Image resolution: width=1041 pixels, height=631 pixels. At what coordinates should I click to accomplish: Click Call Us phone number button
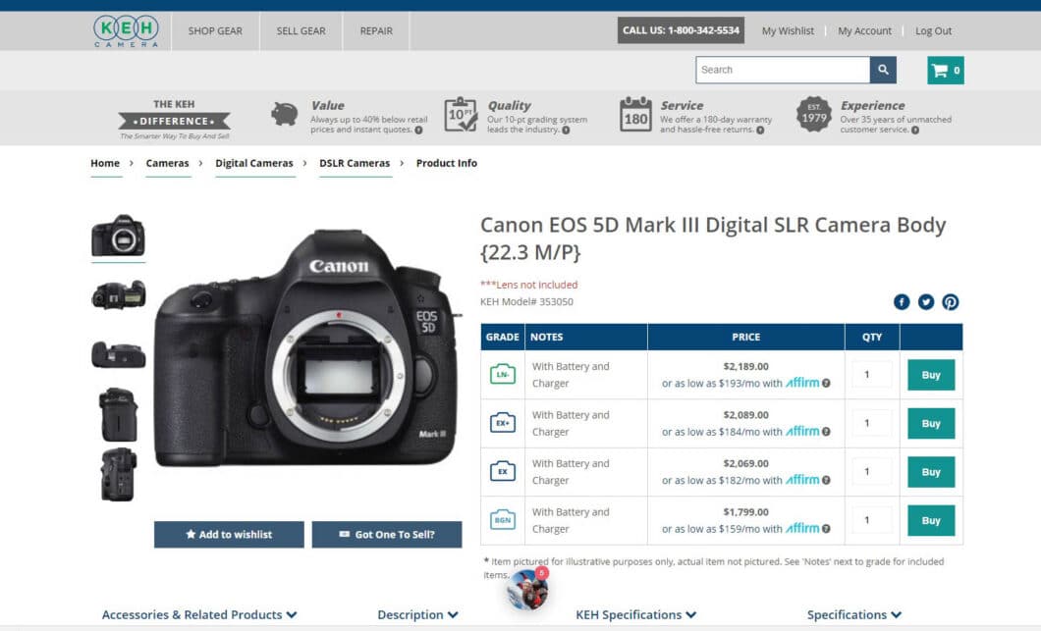(681, 30)
